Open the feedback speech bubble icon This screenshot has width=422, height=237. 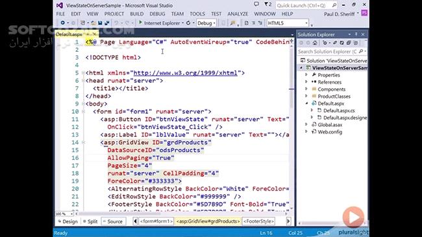[x=256, y=5]
